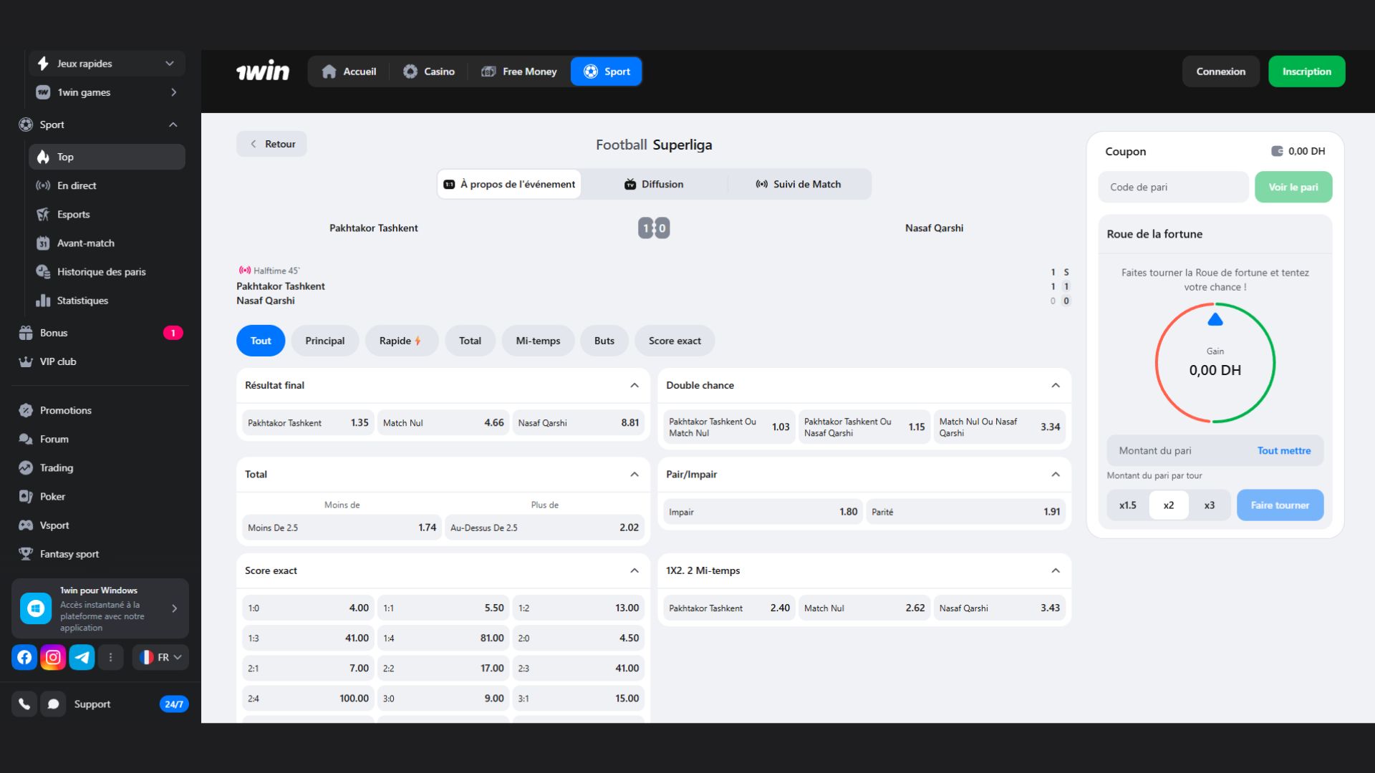This screenshot has height=773, width=1375.
Task: Select the x3 multiplier option
Action: click(x=1209, y=505)
